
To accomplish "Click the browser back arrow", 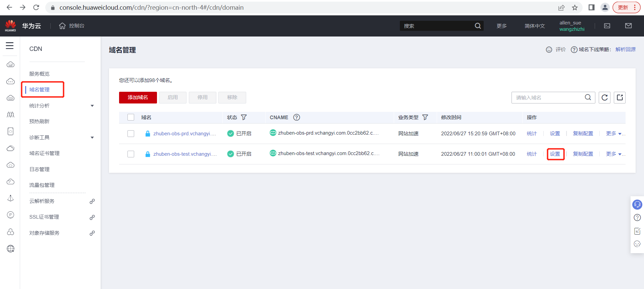I will pyautogui.click(x=9, y=7).
